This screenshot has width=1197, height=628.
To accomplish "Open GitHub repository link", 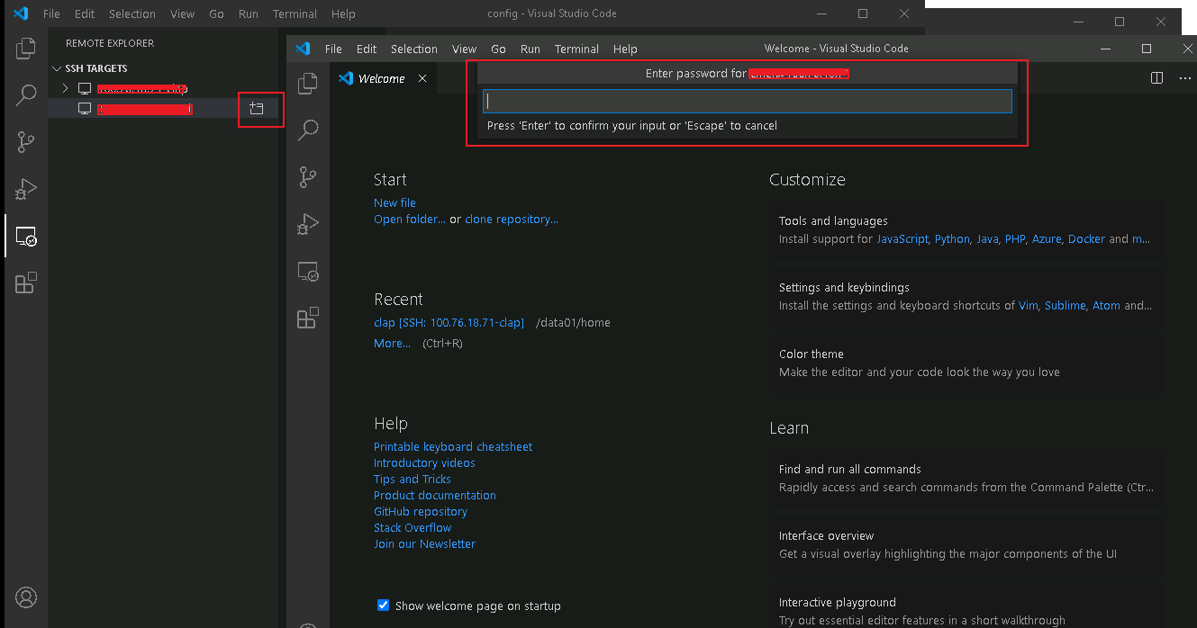I will coord(421,512).
